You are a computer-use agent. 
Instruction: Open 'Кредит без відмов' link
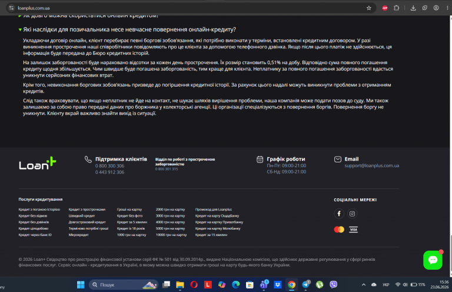33,216
